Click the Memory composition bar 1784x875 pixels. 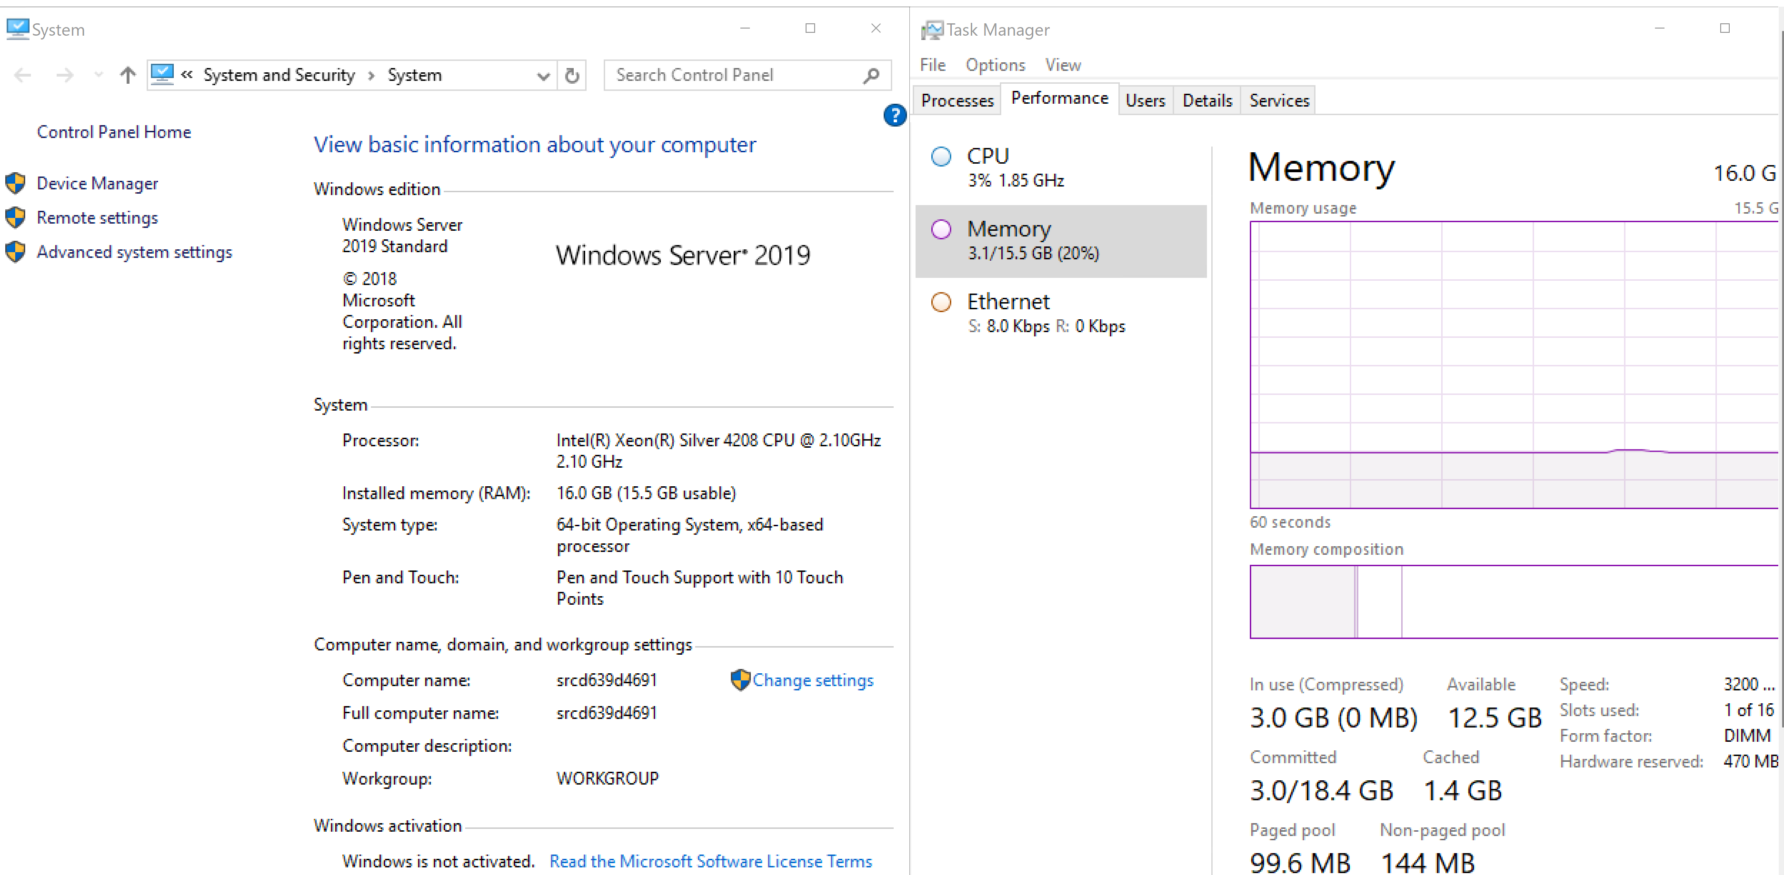click(1515, 601)
